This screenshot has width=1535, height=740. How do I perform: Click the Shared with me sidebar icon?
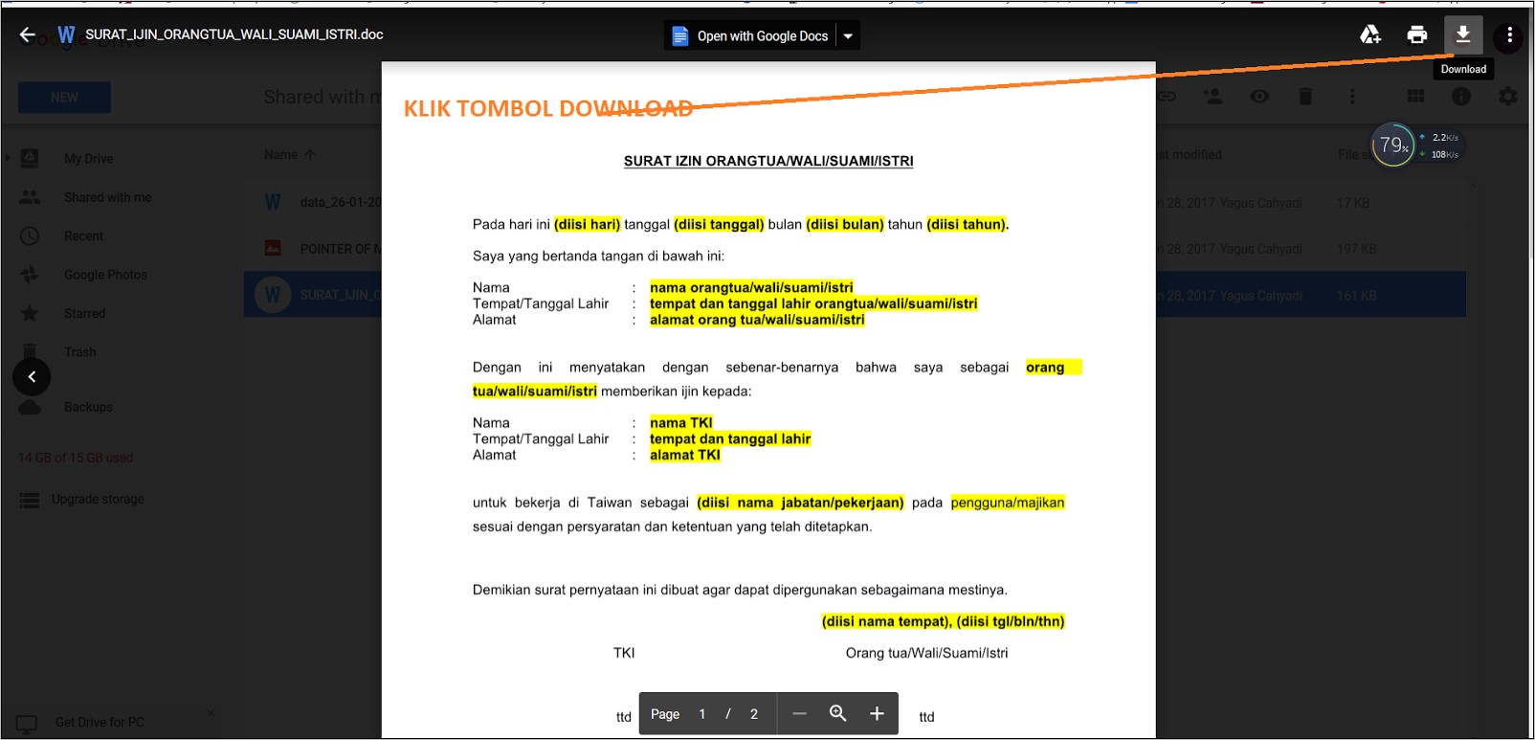30,197
